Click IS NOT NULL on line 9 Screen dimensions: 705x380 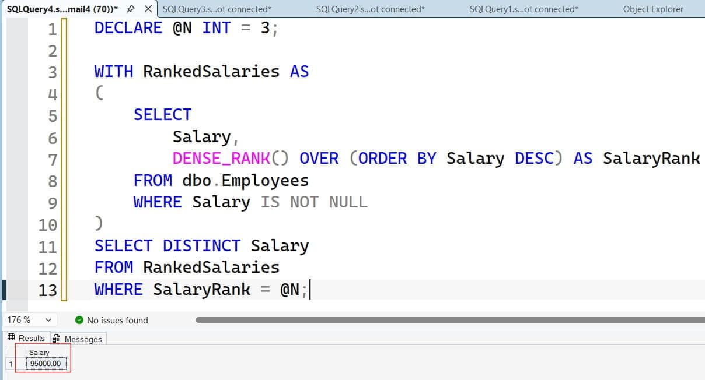314,202
